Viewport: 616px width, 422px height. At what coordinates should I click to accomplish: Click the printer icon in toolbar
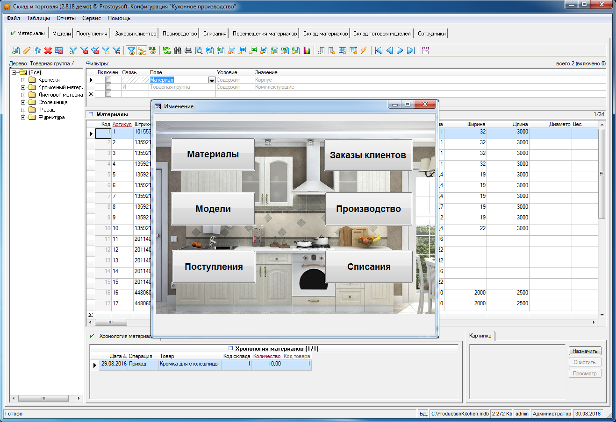coord(188,50)
